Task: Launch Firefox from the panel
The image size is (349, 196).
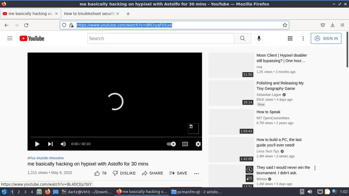Action: click(x=48, y=192)
